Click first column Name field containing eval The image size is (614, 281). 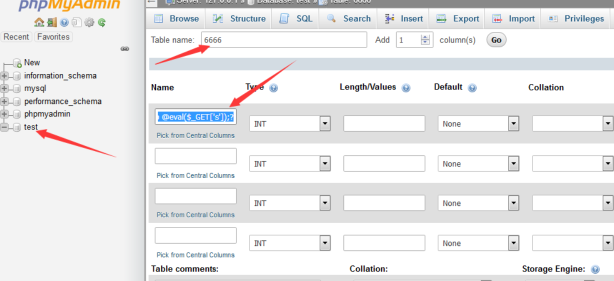coord(195,117)
